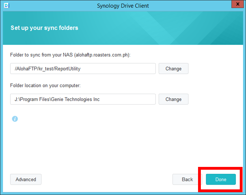Close the Synology Drive Client window
The height and width of the screenshot is (195, 246).
coord(238,4)
